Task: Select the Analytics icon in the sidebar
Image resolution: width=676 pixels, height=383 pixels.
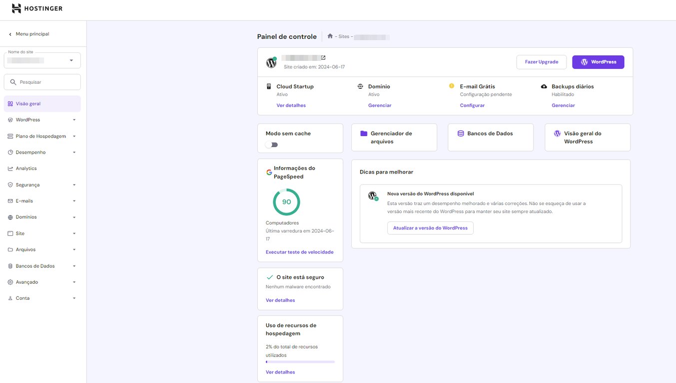Action: (x=10, y=168)
